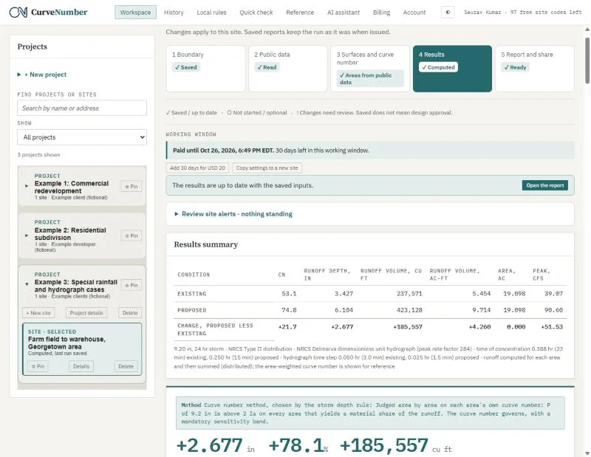Click the CurveNumber logo icon
Image resolution: width=591 pixels, height=457 pixels.
18,12
